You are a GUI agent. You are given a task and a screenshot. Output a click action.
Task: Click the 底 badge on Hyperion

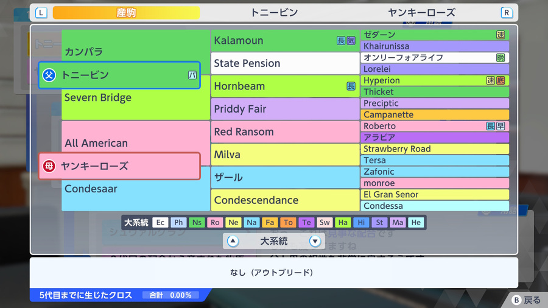point(501,80)
